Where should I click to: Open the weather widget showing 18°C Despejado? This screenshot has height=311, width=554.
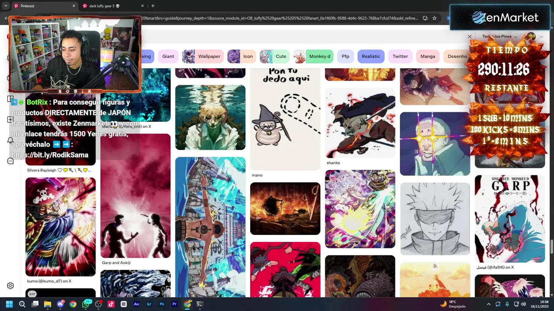tap(453, 304)
